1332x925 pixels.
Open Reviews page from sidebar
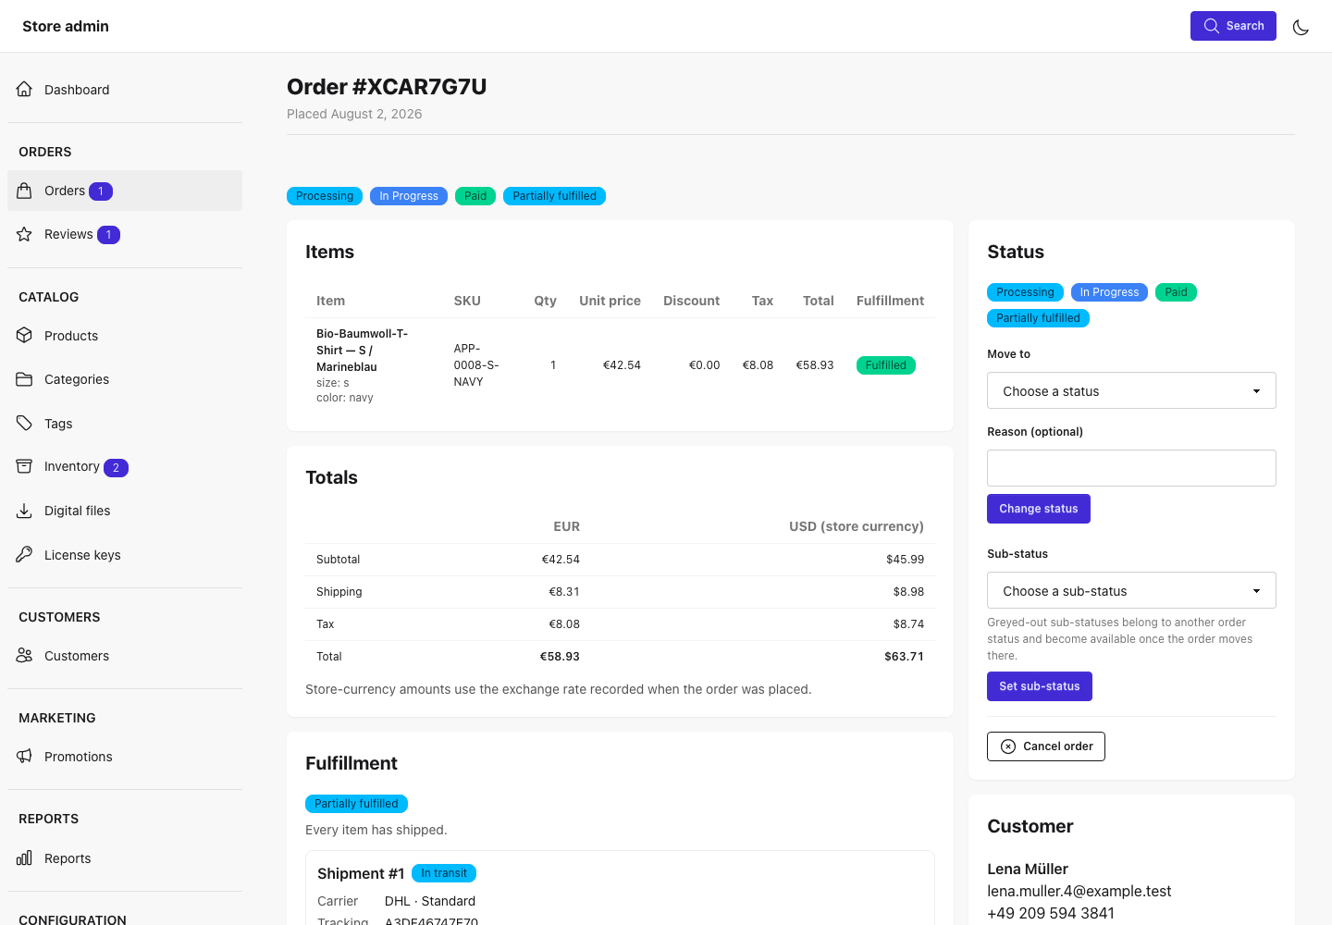pyautogui.click(x=125, y=234)
